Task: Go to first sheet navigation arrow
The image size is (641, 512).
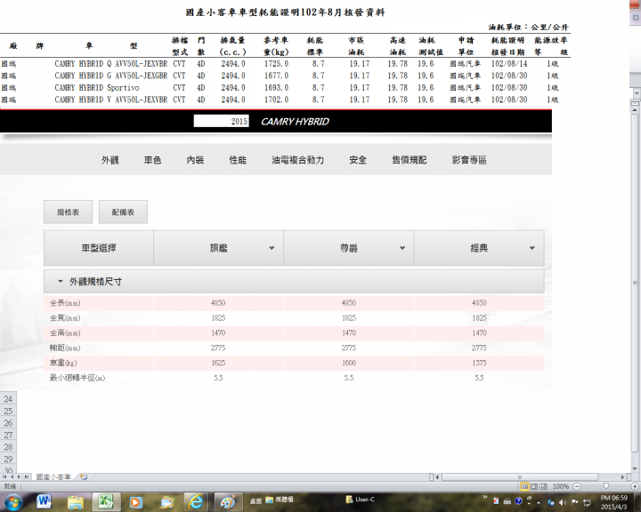Action: pyautogui.click(x=4, y=476)
